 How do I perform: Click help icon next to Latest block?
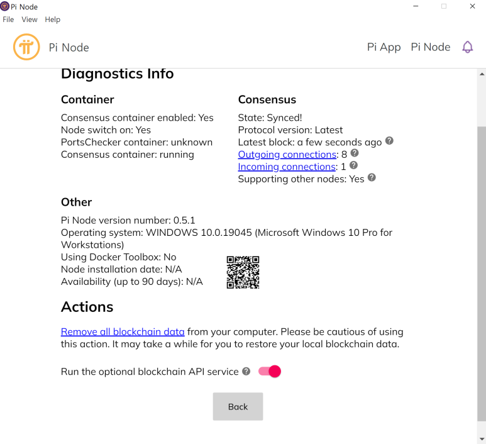pyautogui.click(x=389, y=141)
